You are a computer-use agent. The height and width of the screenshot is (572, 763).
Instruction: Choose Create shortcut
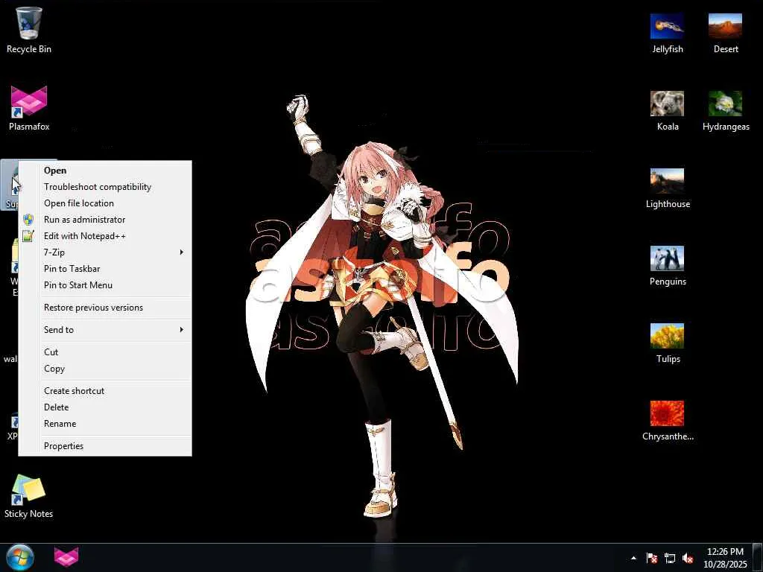(105, 391)
